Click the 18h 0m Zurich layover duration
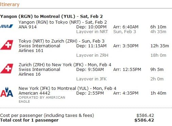 click(158, 55)
